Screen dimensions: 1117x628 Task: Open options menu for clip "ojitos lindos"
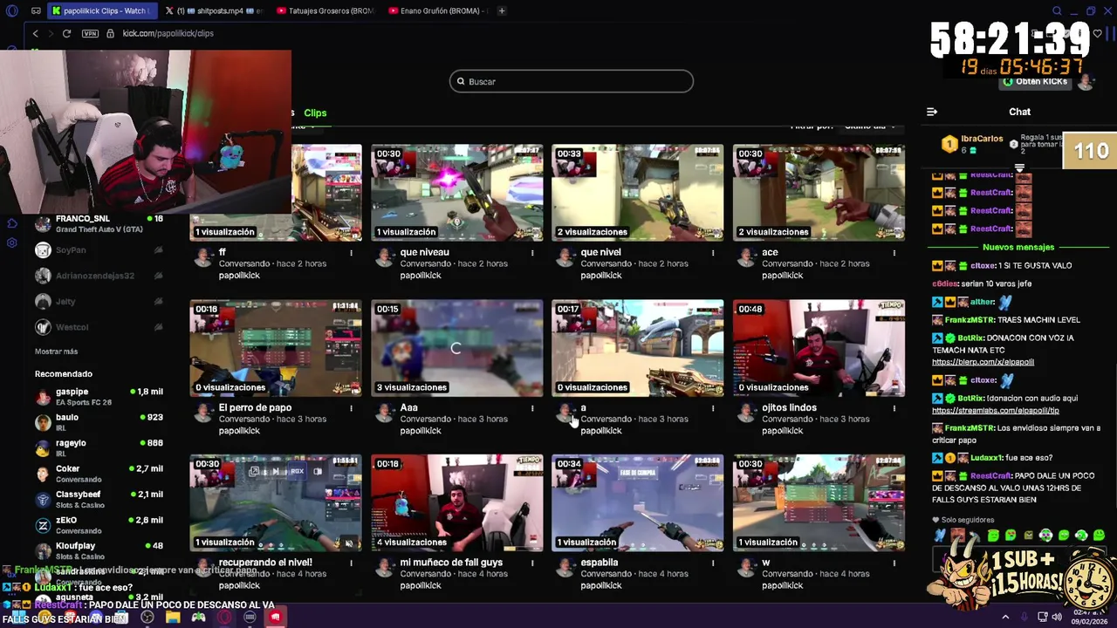tap(894, 408)
